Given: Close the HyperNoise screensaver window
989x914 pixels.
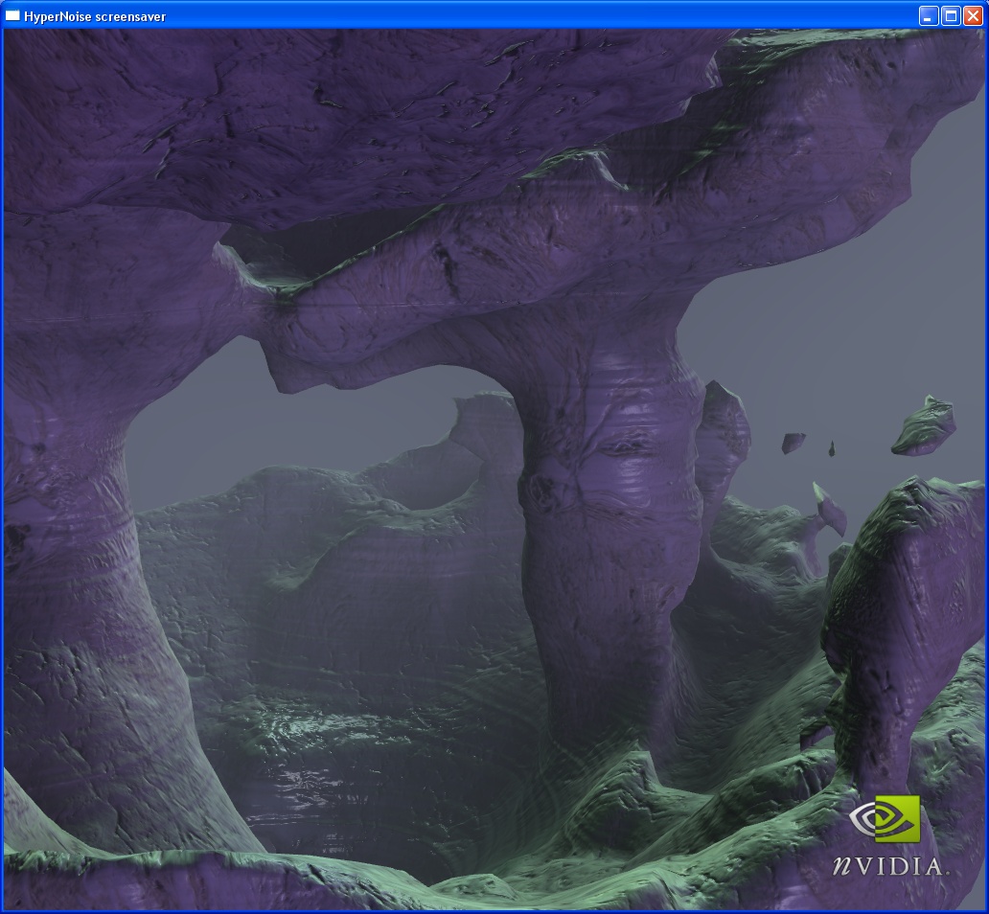Looking at the screenshot, I should tap(973, 15).
